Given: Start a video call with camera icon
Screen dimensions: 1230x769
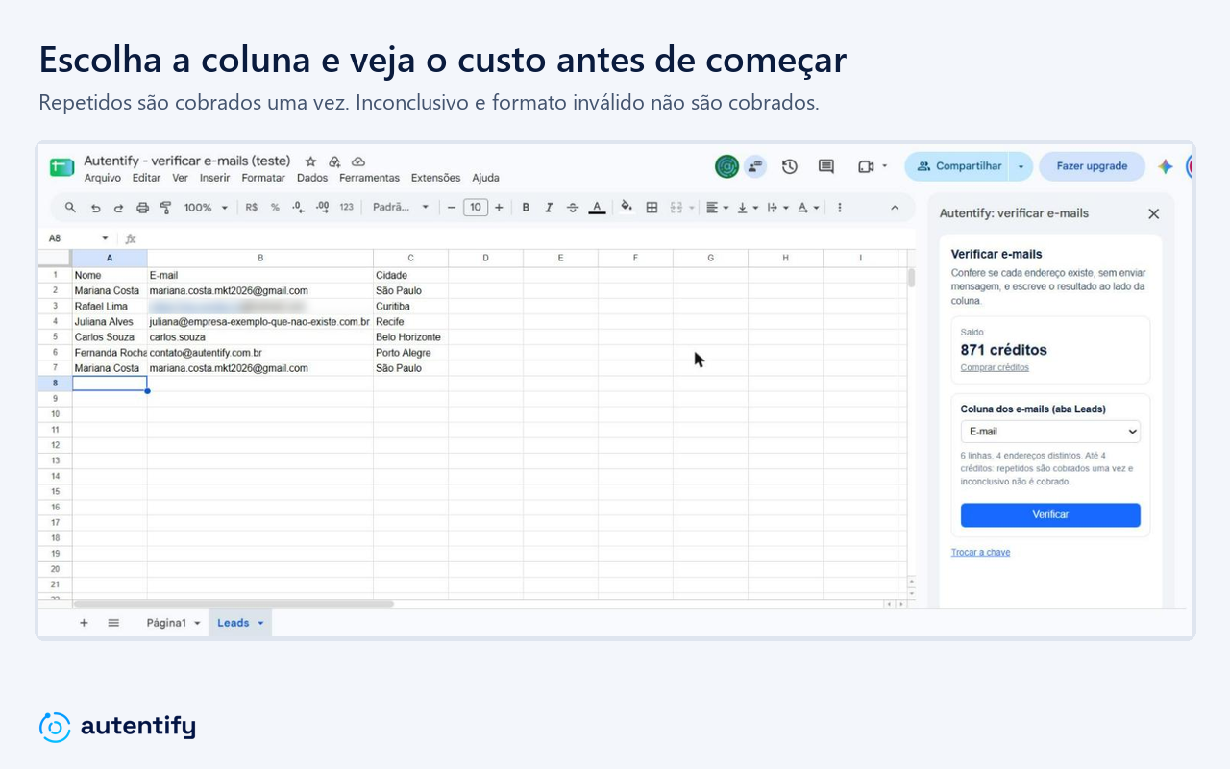Looking at the screenshot, I should point(866,166).
